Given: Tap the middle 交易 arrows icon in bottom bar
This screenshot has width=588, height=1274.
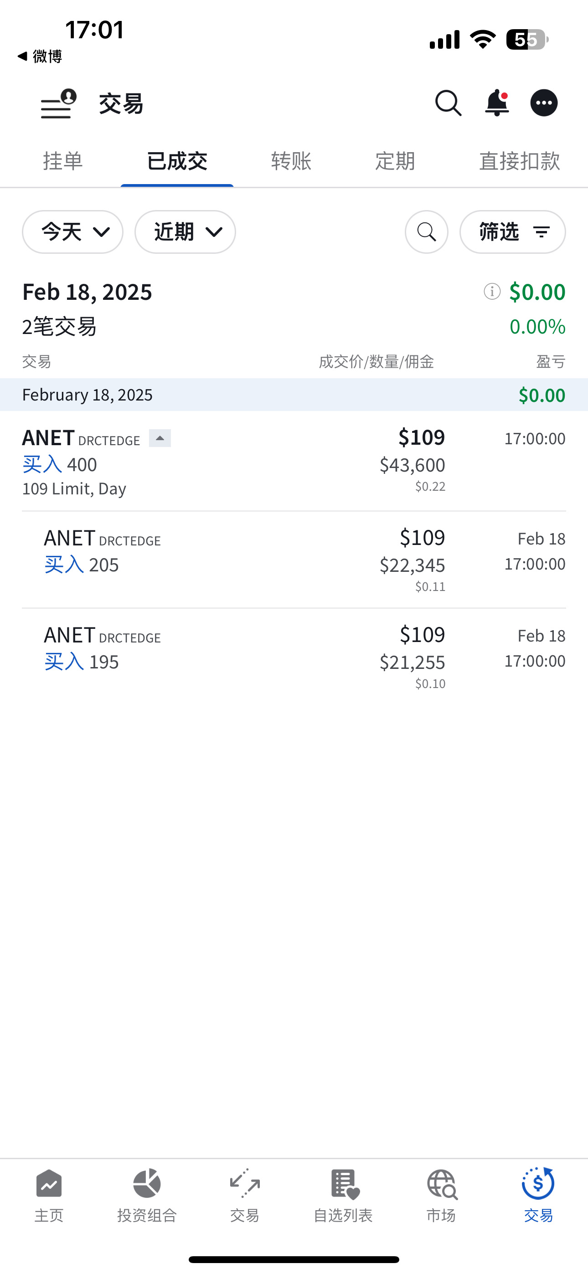Looking at the screenshot, I should pyautogui.click(x=245, y=1195).
